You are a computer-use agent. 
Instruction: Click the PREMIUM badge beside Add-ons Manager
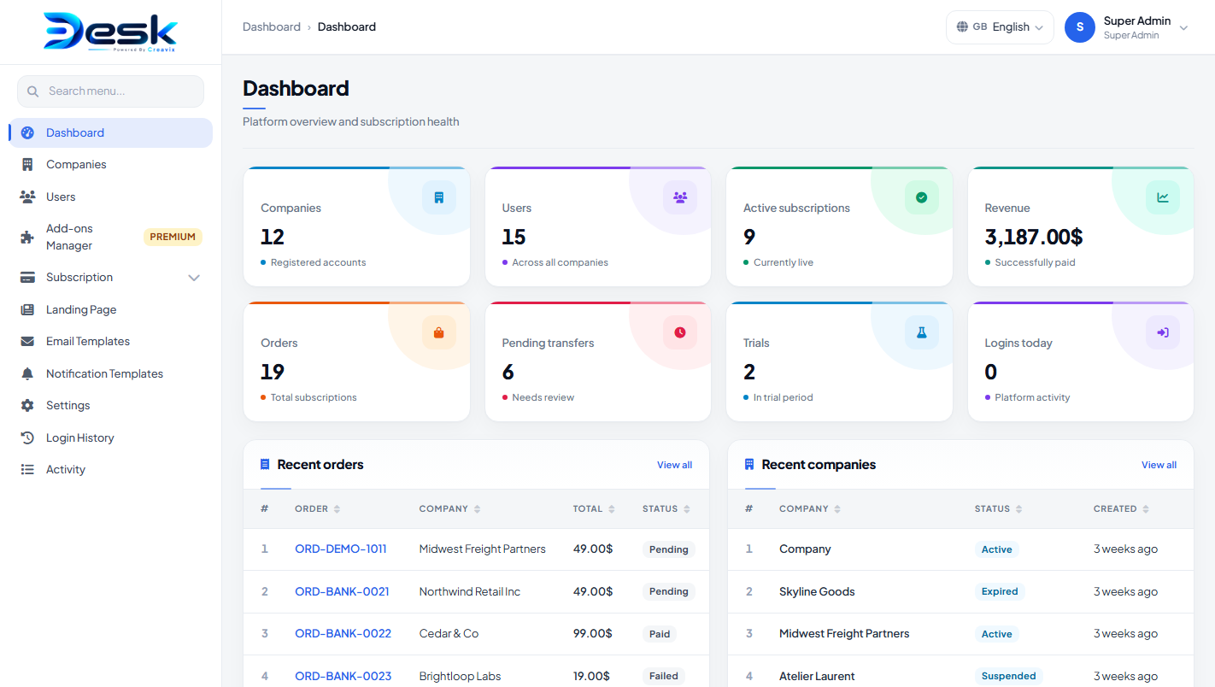tap(173, 237)
